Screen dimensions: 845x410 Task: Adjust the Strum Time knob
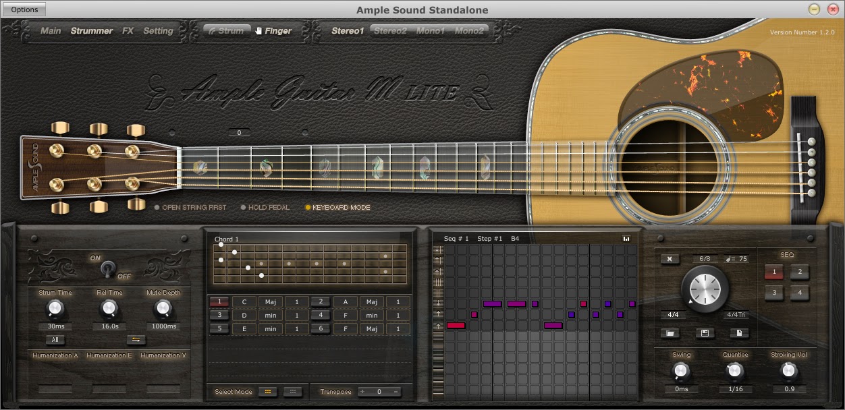(x=55, y=309)
